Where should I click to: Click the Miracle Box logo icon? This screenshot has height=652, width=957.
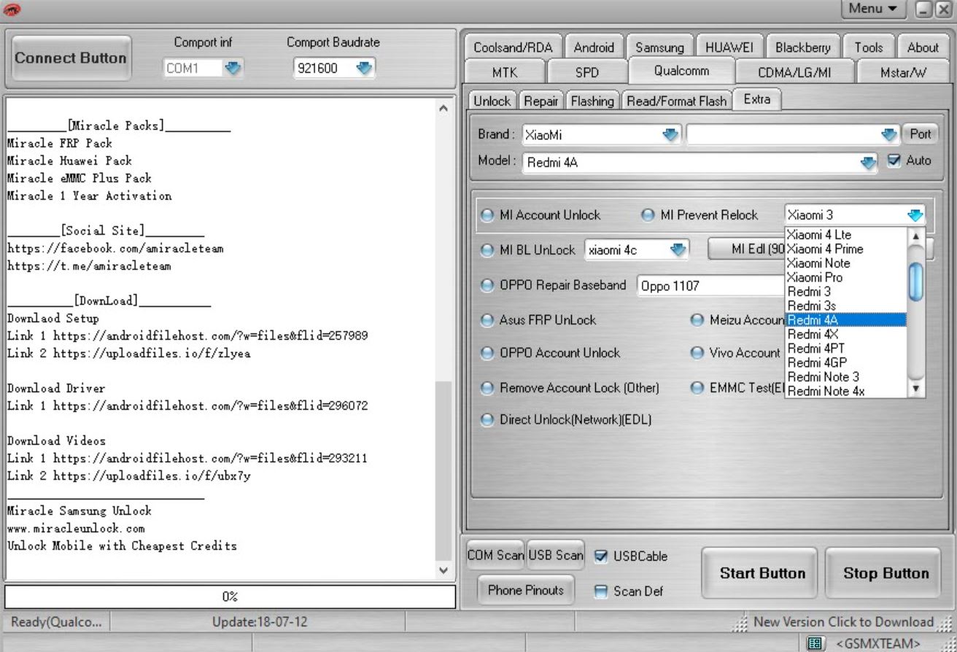(12, 9)
